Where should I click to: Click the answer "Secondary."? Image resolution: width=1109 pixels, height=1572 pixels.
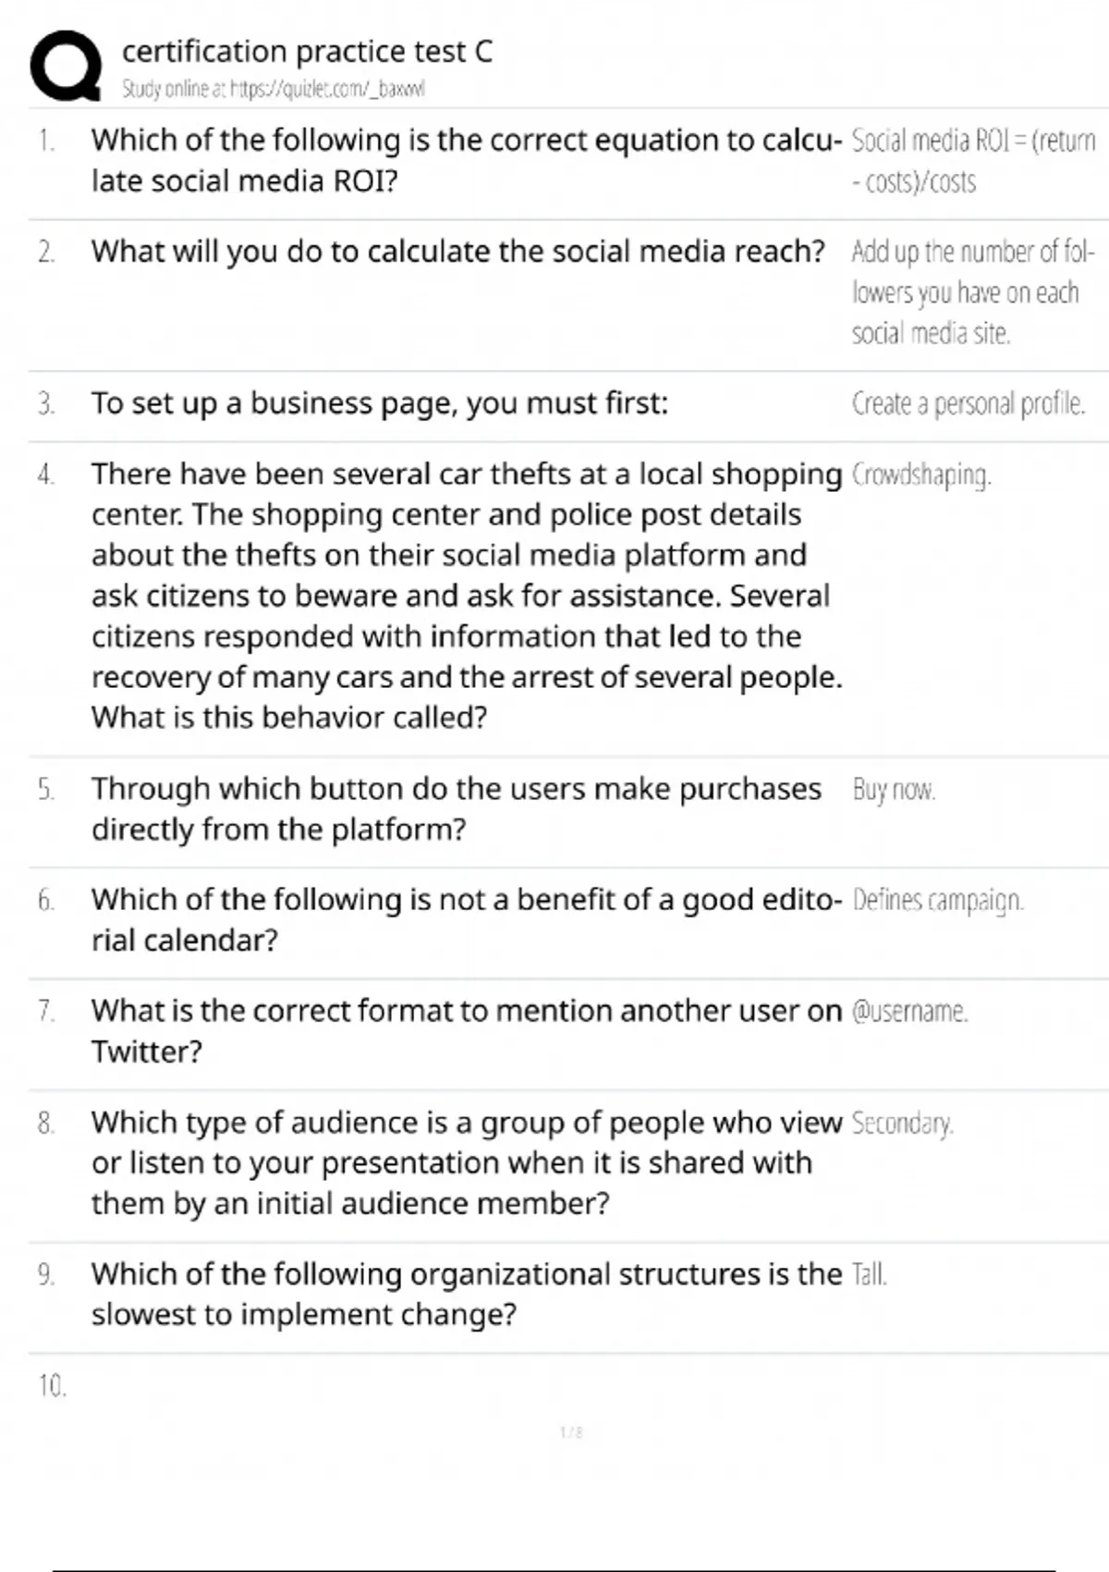coord(902,1124)
